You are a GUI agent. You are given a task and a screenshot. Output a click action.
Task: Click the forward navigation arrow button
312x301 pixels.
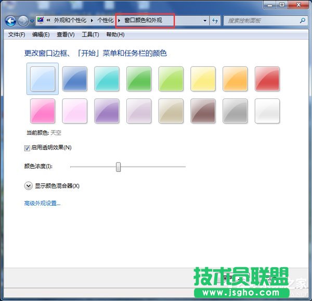23,21
